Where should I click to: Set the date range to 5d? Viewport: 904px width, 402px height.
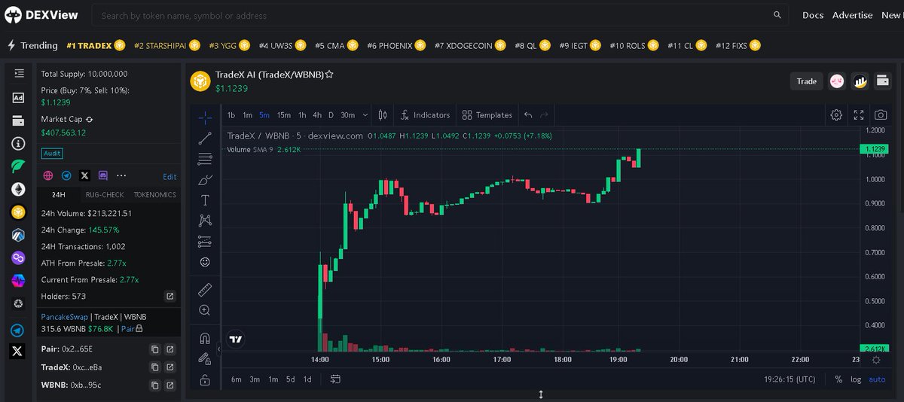pyautogui.click(x=290, y=379)
